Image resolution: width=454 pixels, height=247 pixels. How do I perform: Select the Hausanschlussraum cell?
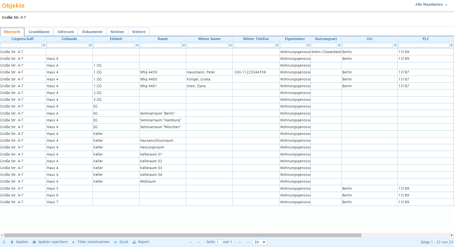(x=163, y=141)
